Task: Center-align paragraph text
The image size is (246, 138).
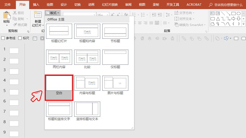Action: (x=140, y=23)
